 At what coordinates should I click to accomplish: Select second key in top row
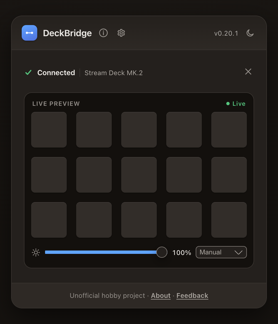[x=94, y=130]
